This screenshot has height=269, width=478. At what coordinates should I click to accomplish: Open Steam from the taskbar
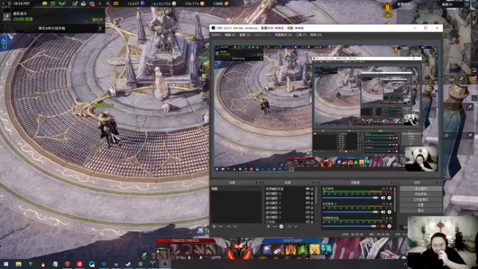(x=128, y=264)
